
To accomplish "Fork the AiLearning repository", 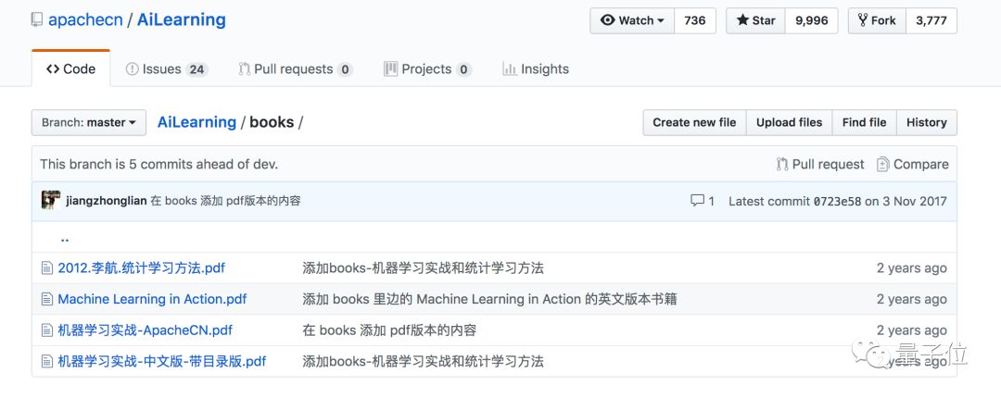I will pos(876,20).
